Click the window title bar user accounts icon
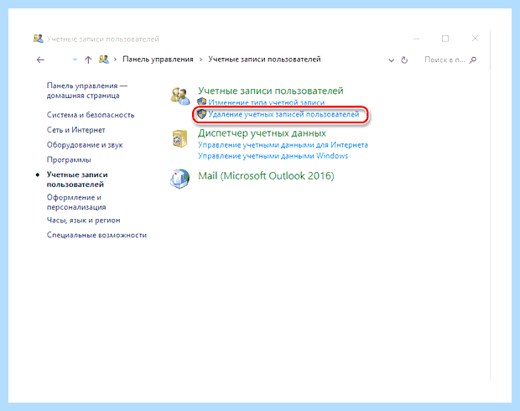This screenshot has width=520, height=411. 38,39
